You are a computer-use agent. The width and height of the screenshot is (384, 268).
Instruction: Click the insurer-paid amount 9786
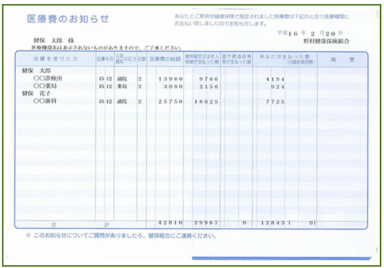point(208,79)
